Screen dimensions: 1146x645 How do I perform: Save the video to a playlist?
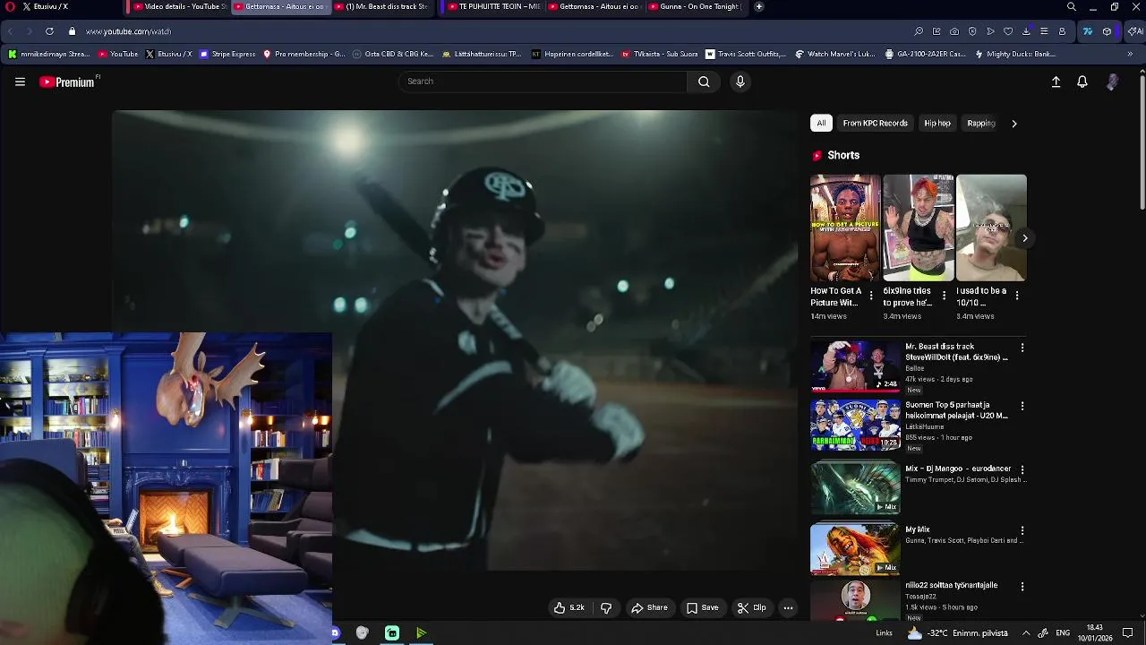pyautogui.click(x=702, y=607)
